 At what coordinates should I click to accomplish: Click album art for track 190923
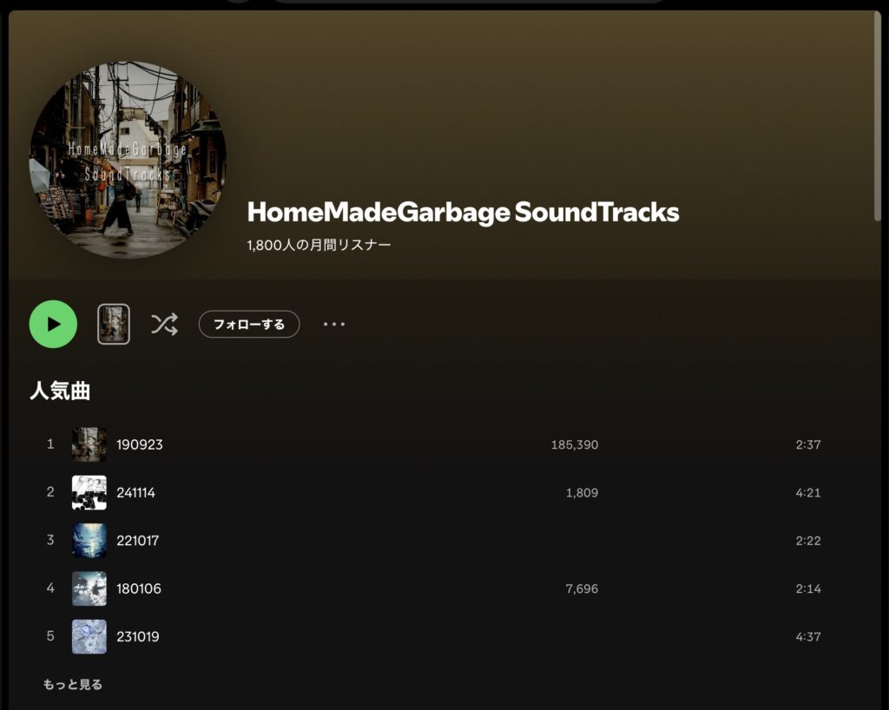coord(89,444)
